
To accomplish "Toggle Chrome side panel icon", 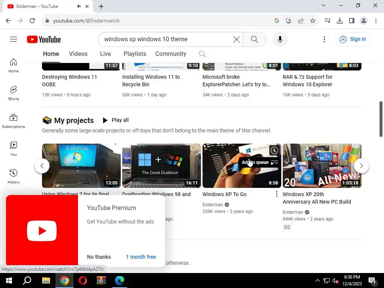I will pyautogui.click(x=352, y=21).
